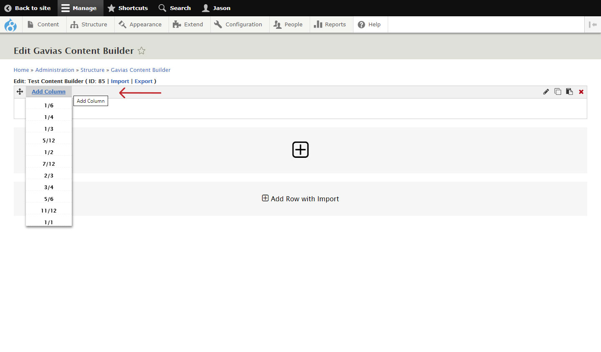Choose 3/4 column width
This screenshot has height=352, width=601.
pos(49,187)
